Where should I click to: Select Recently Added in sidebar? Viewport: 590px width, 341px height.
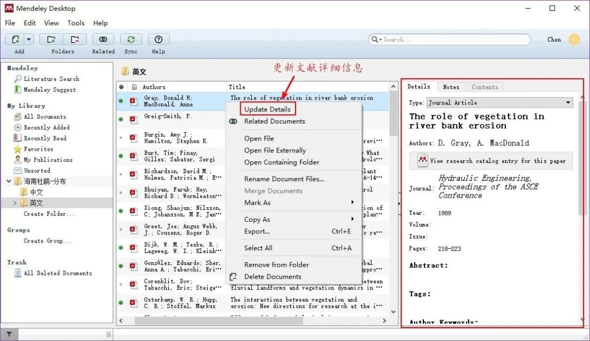46,127
